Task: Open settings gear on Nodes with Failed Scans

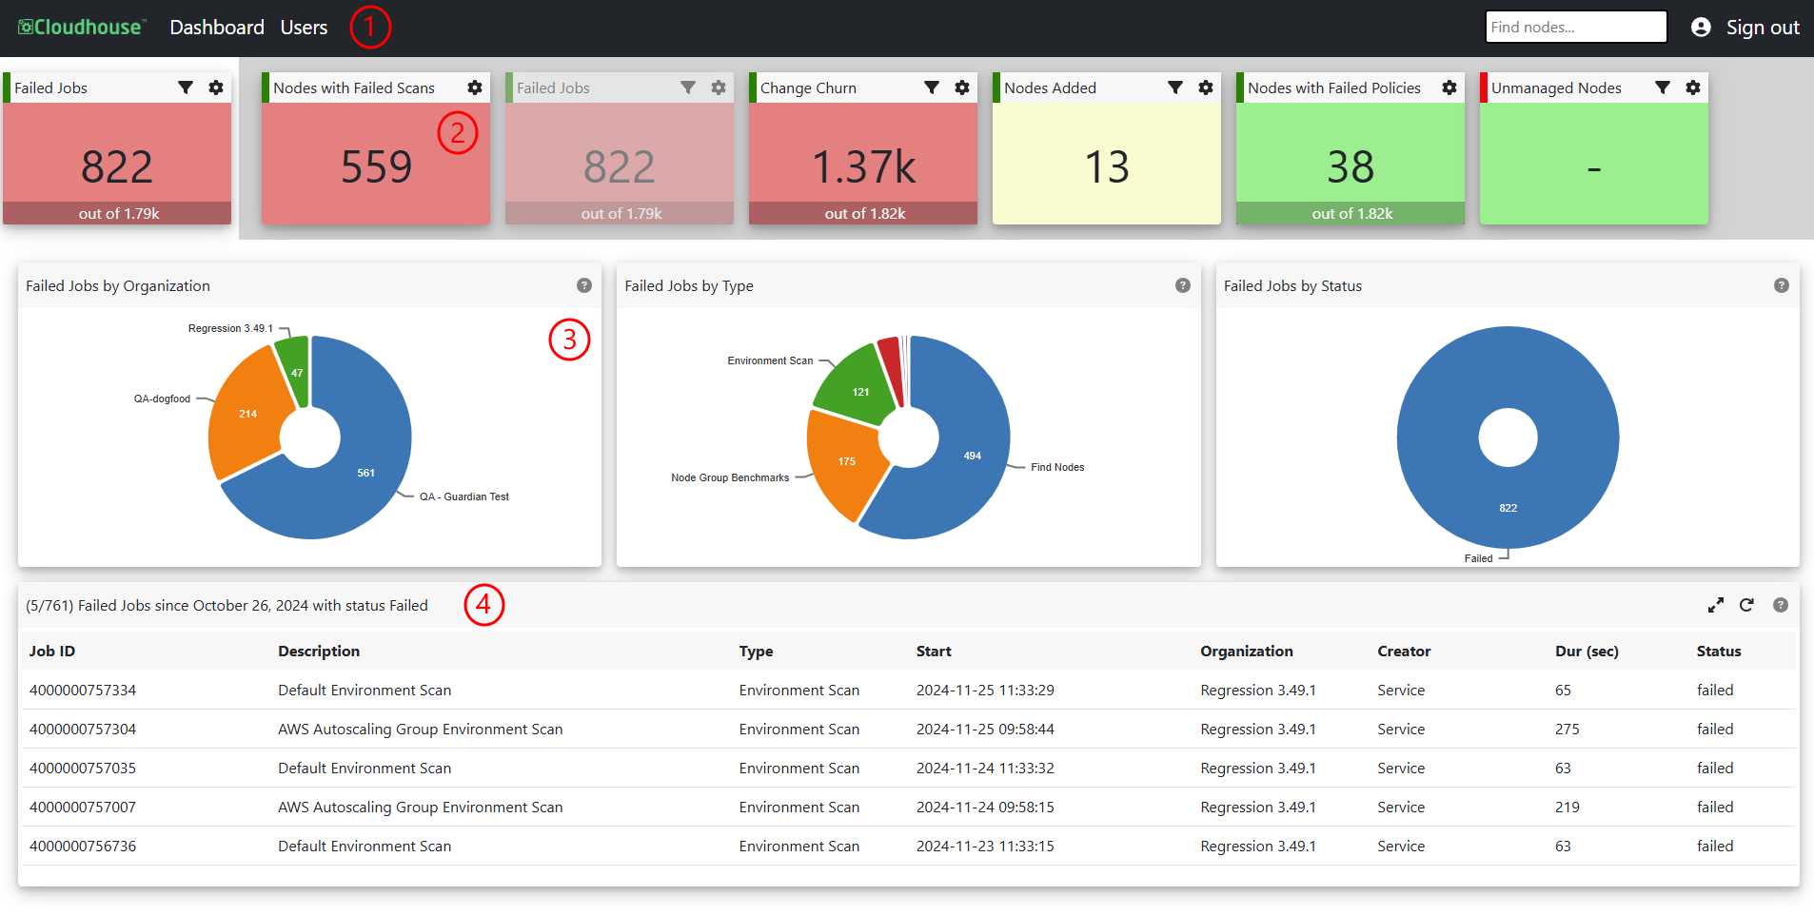Action: tap(475, 88)
